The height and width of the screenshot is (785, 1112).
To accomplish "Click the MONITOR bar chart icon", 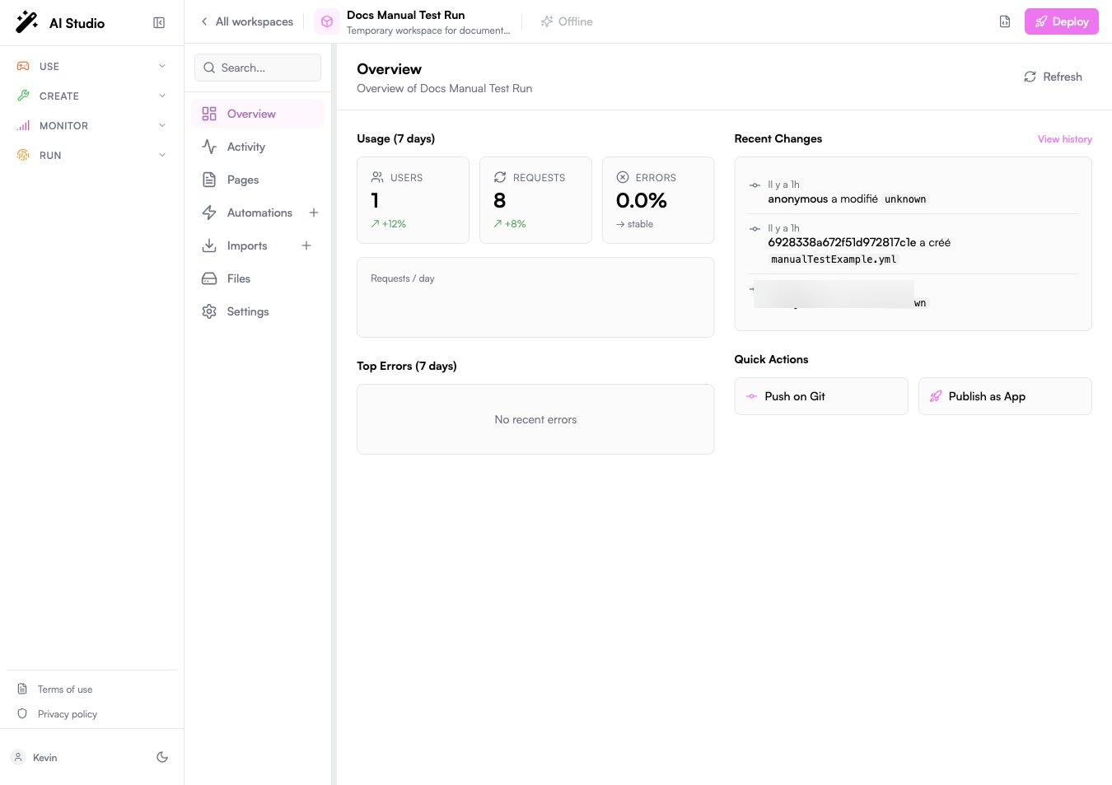I will click(x=23, y=125).
